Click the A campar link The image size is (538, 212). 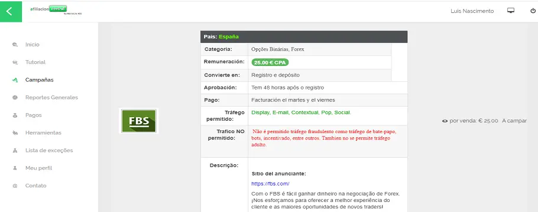click(x=514, y=121)
